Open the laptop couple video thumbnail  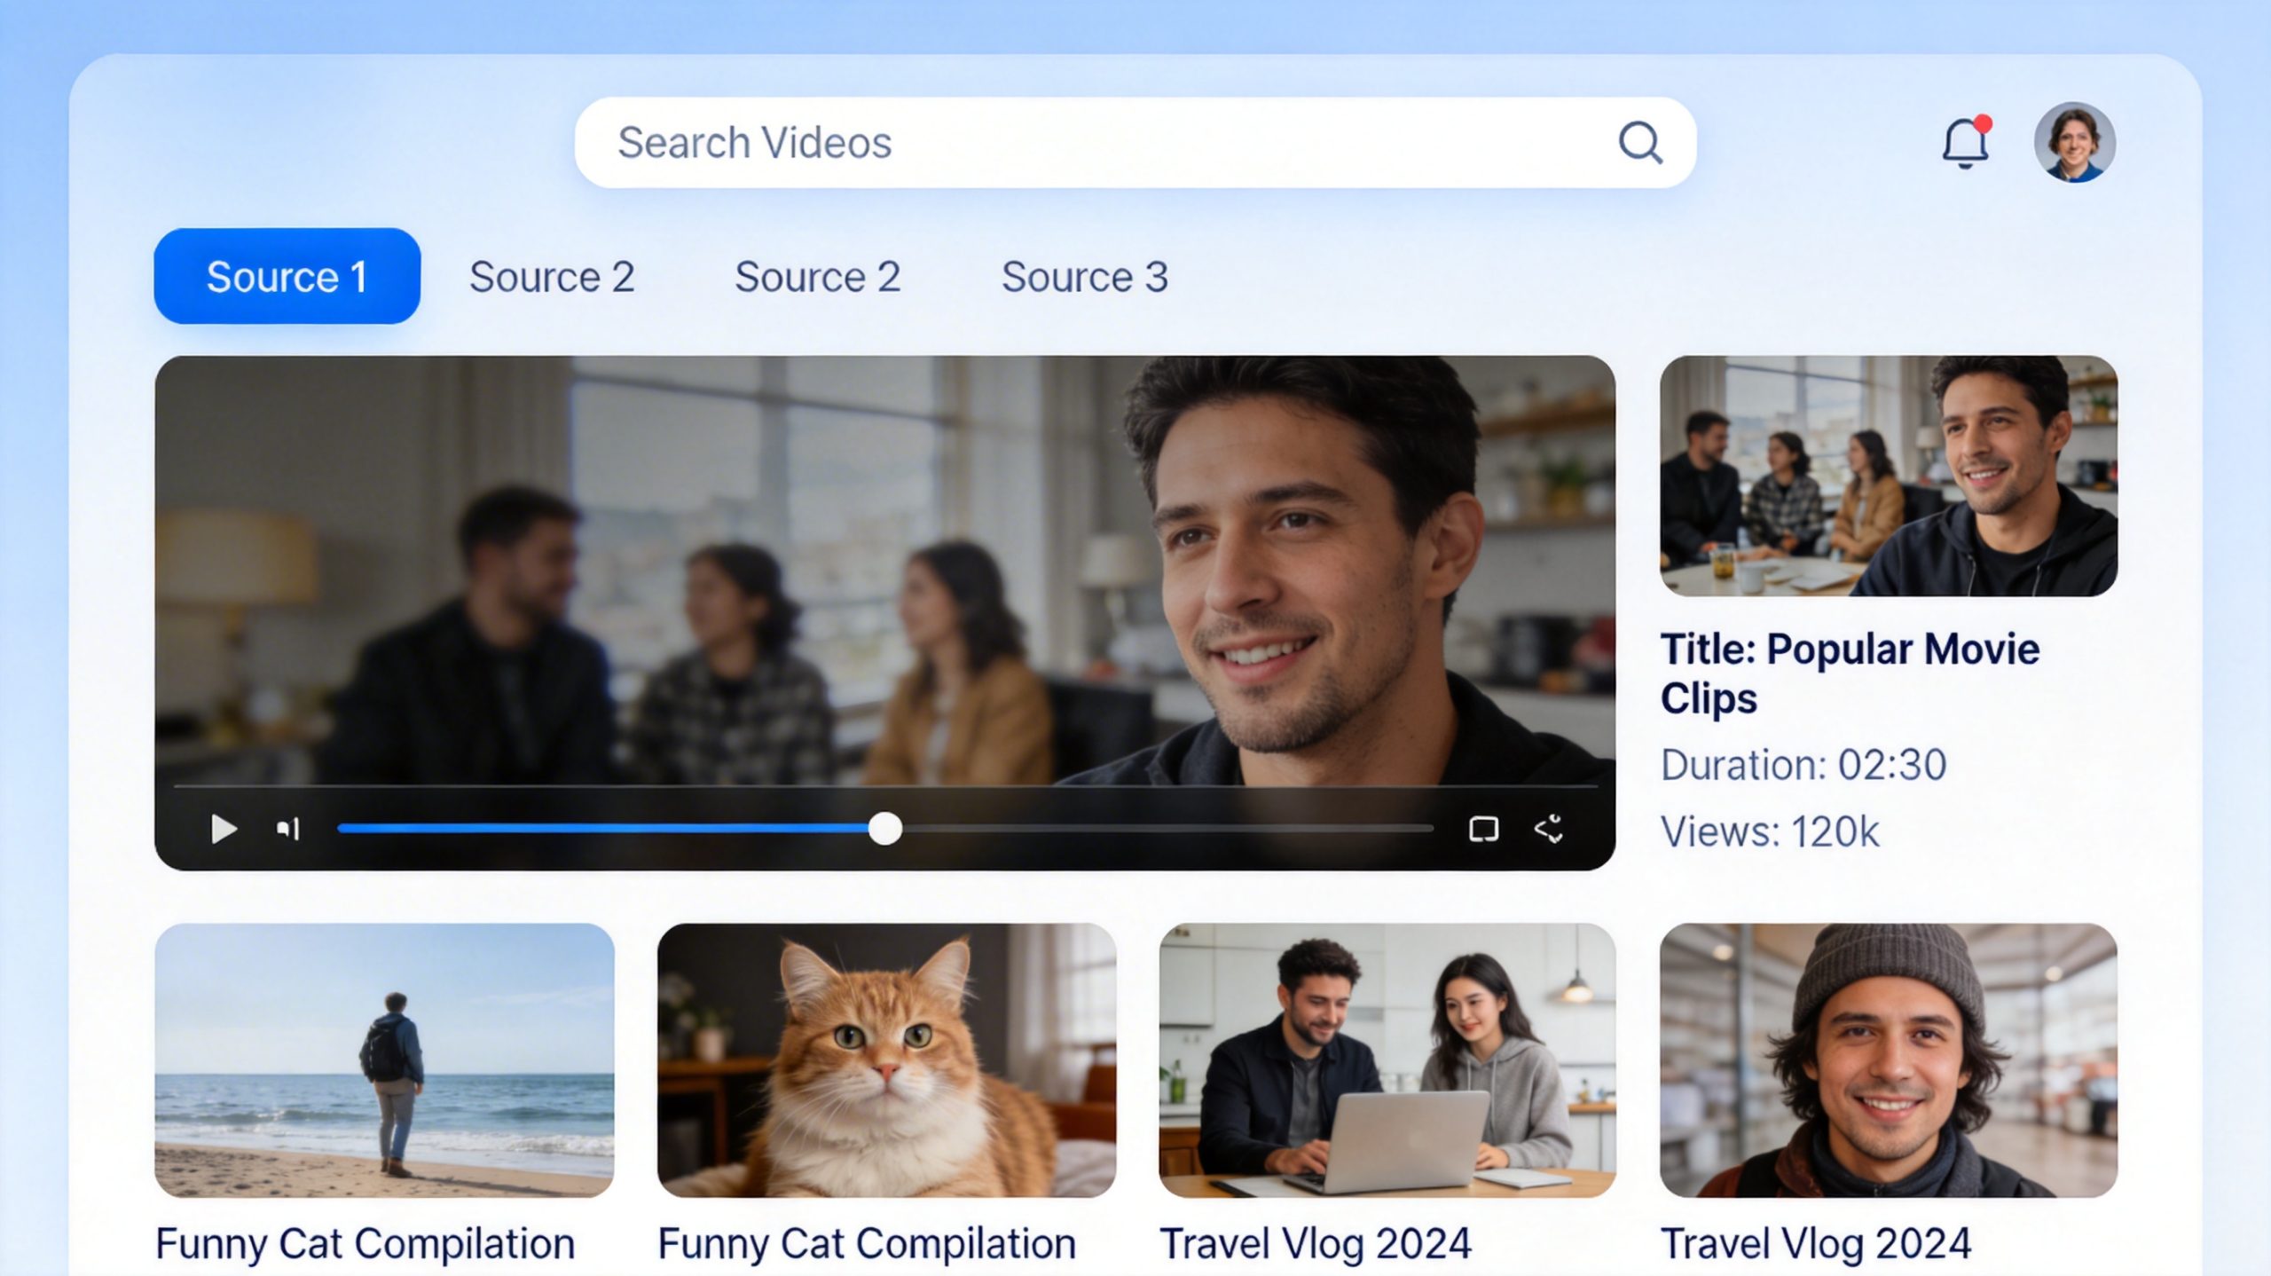point(1387,1059)
